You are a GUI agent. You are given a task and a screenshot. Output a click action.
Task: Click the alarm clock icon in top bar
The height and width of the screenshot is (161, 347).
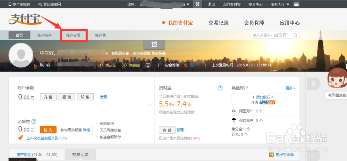[x=197, y=5]
